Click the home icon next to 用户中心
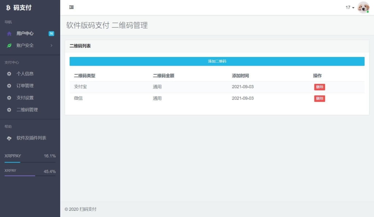Viewport: 374px width, 217px height. point(9,34)
